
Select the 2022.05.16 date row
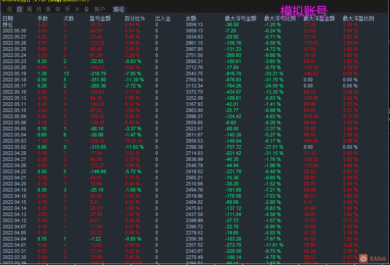[14, 92]
